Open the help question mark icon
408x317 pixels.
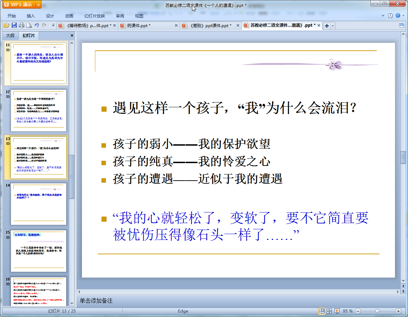click(x=398, y=16)
